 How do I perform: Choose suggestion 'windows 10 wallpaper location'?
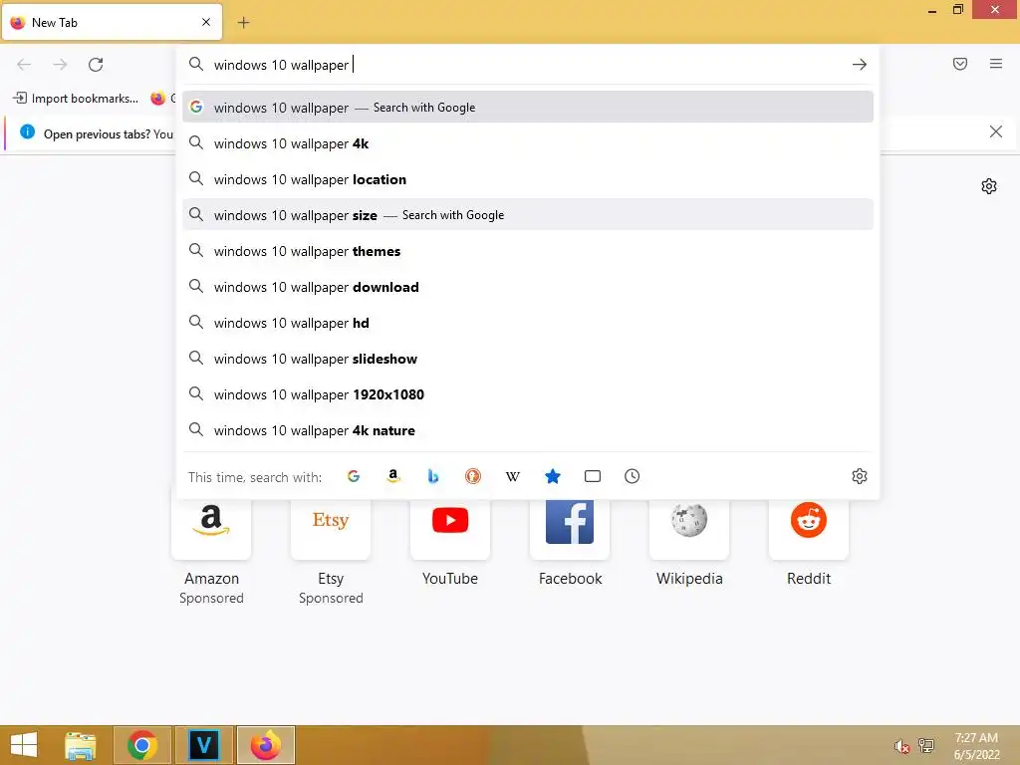coord(528,179)
